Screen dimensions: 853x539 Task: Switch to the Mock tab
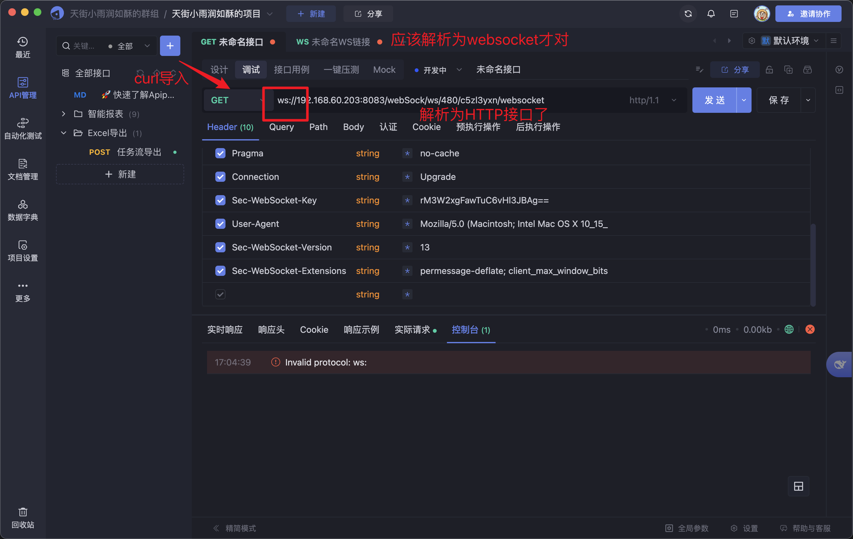point(384,70)
